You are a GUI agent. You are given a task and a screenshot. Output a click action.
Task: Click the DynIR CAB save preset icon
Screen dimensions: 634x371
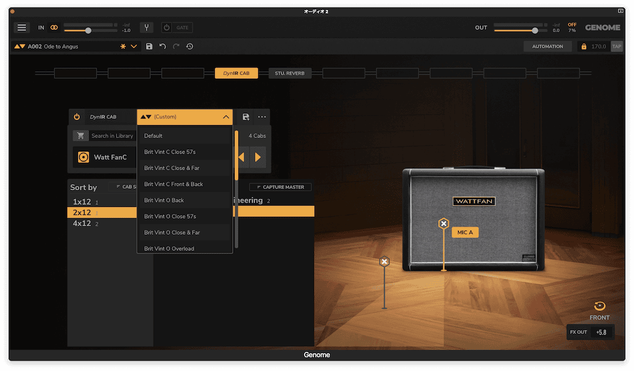point(245,117)
